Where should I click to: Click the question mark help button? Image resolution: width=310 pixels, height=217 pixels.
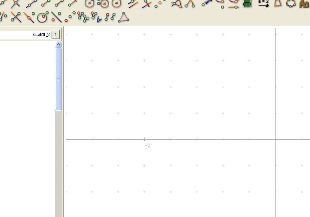[55, 35]
